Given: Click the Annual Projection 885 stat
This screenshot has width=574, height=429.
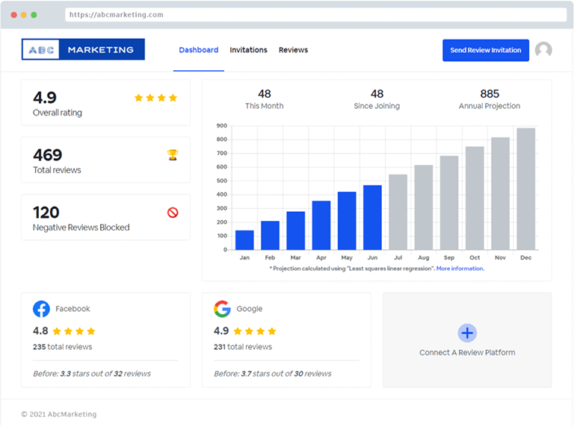Looking at the screenshot, I should (490, 99).
